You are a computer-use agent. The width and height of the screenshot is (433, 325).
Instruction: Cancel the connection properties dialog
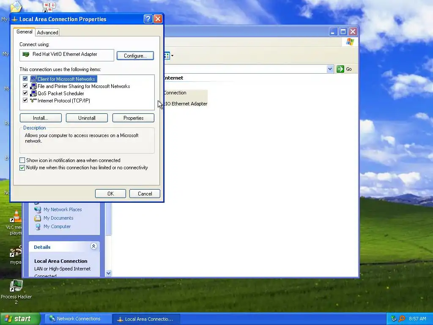[x=145, y=194]
